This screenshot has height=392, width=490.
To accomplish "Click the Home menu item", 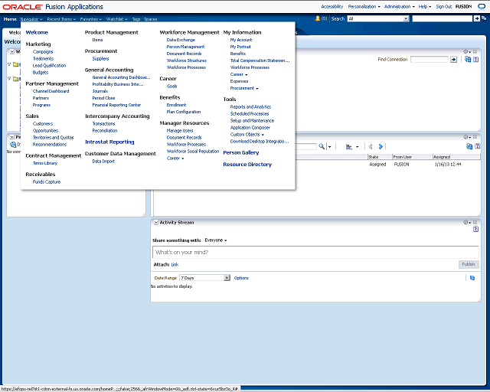I will 10,19.
